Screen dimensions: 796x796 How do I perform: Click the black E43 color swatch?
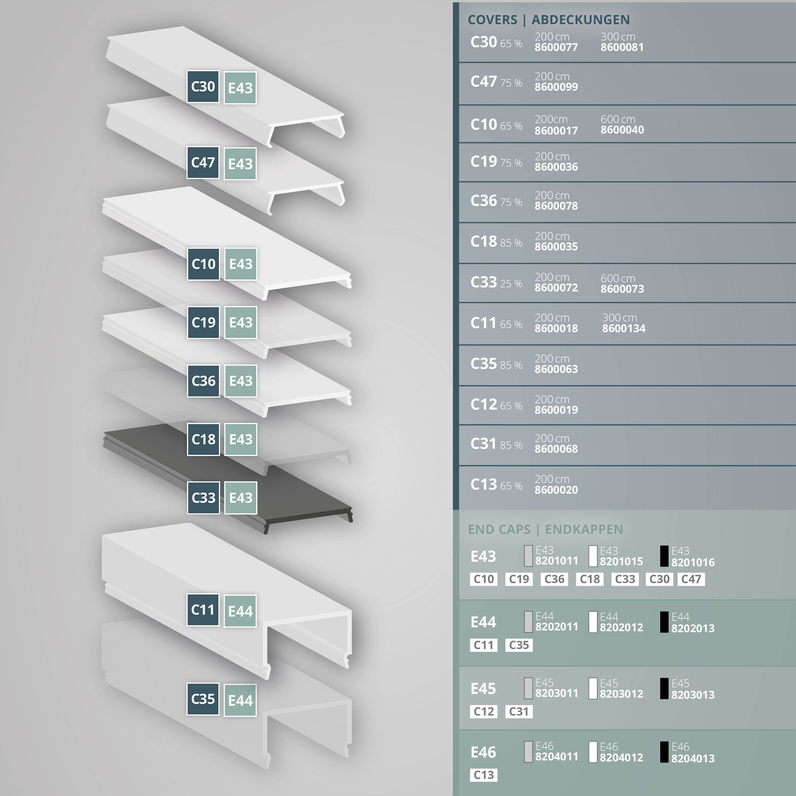tap(664, 556)
